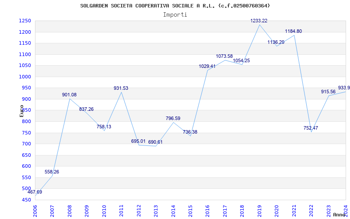Screen dimensions: 350x219
Task: Click the Importi subtitle
Action: point(175,15)
